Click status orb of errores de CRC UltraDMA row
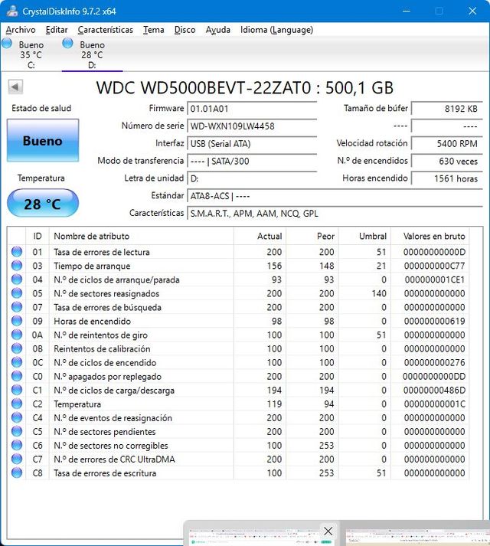Viewport: 490px width, 546px height. [17, 459]
